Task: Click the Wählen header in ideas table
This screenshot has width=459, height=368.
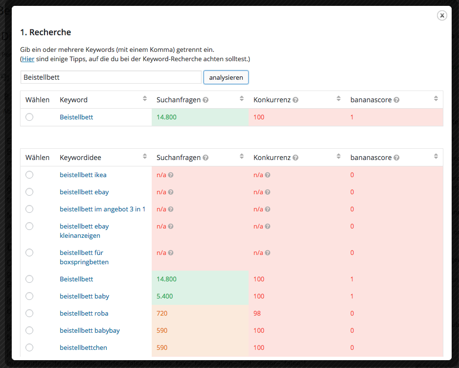Action: pyautogui.click(x=37, y=158)
